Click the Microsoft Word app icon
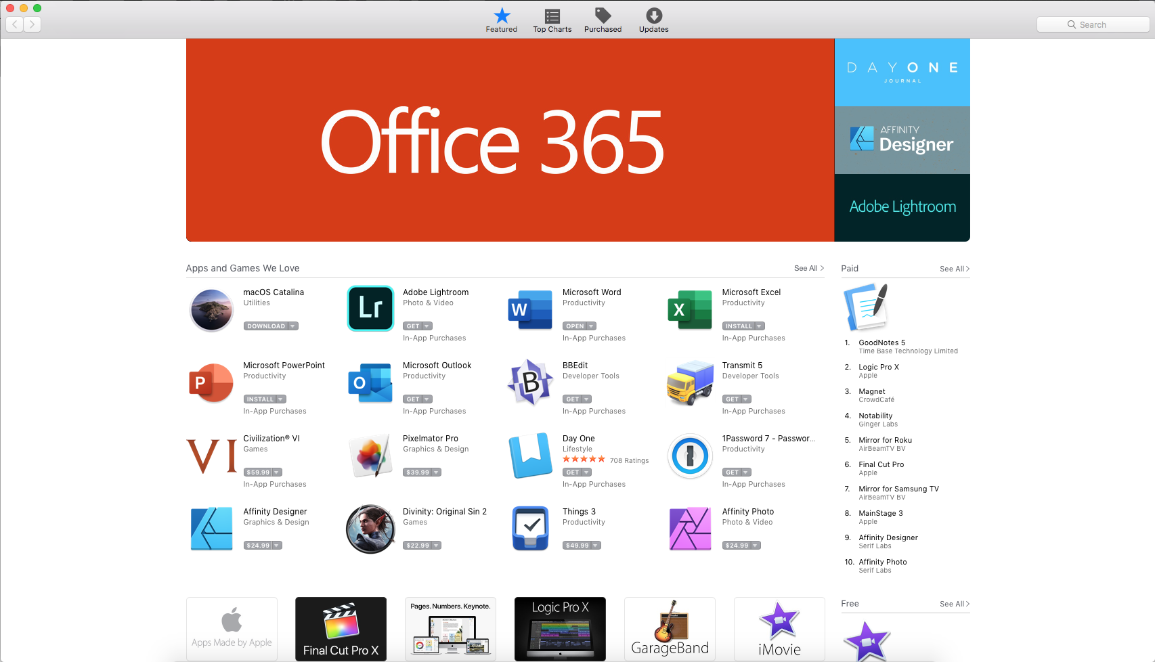 (x=530, y=309)
